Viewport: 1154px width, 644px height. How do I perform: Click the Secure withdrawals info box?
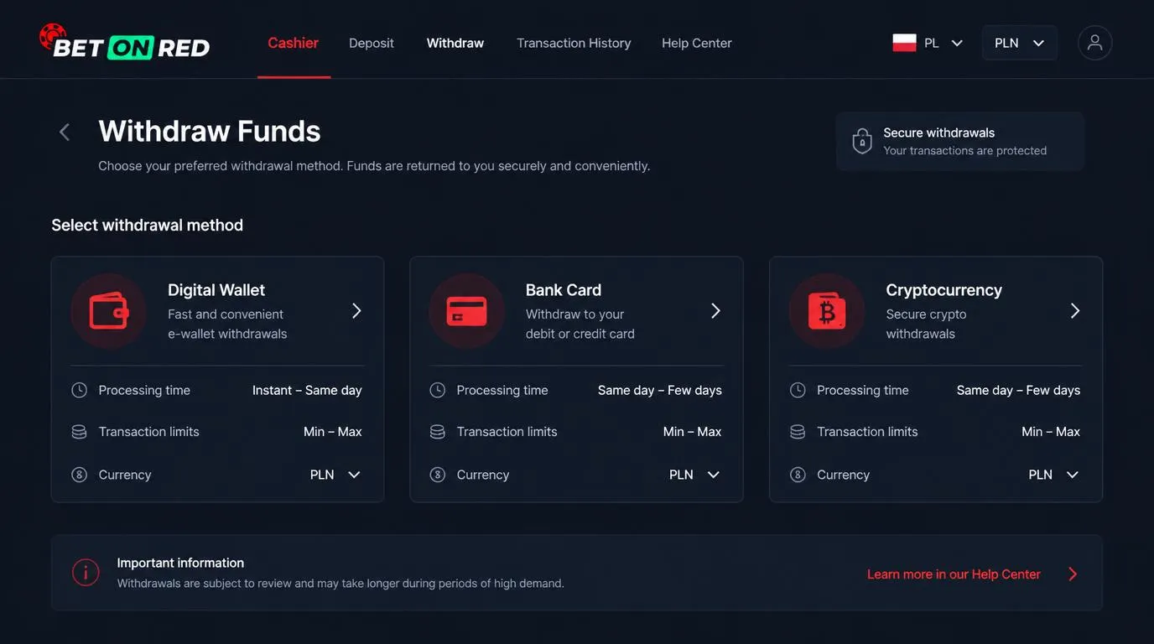click(x=960, y=142)
